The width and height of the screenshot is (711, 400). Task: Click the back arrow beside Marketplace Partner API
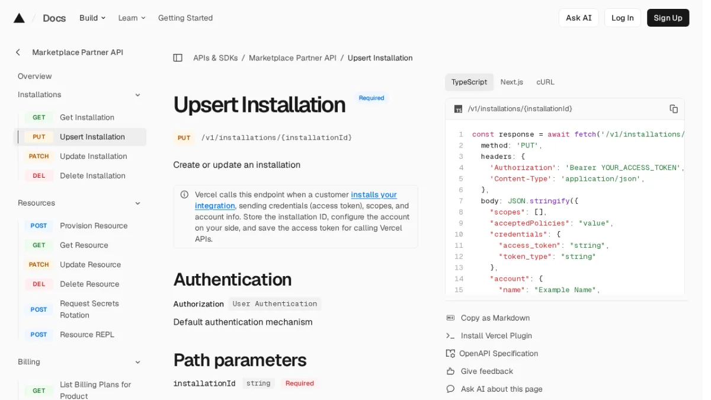[18, 52]
